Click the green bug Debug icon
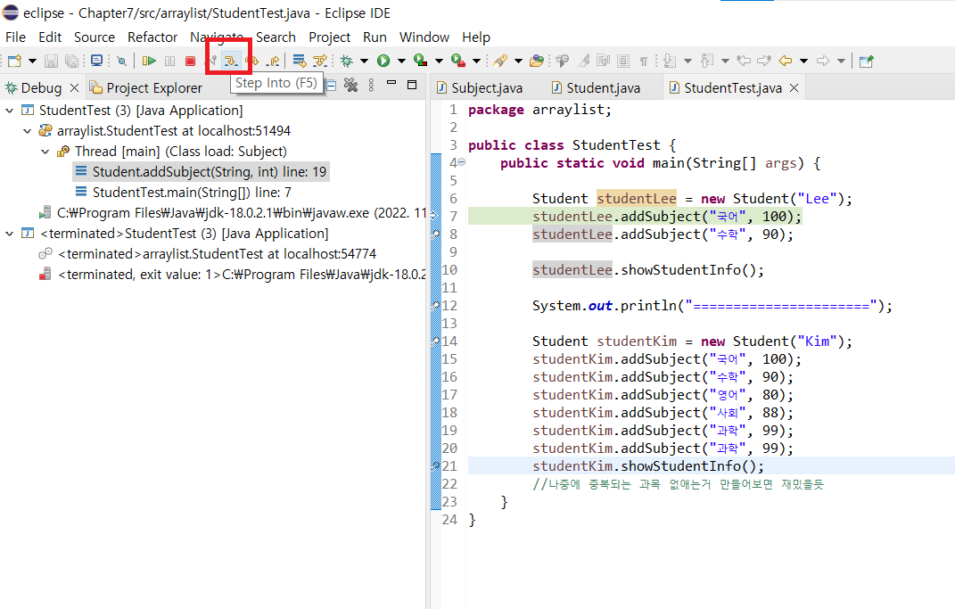955x609 pixels. click(347, 61)
